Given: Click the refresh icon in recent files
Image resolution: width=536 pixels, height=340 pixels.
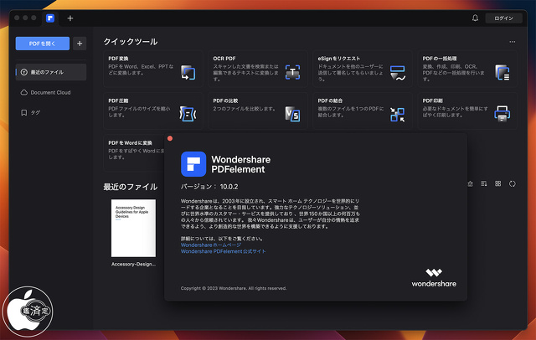Looking at the screenshot, I should pos(512,184).
